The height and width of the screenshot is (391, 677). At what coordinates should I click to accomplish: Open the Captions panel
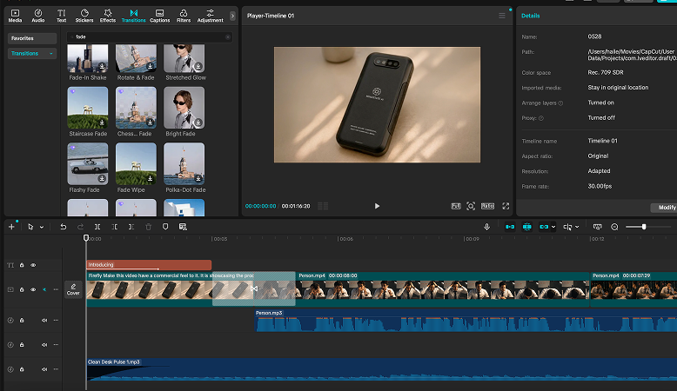point(160,16)
